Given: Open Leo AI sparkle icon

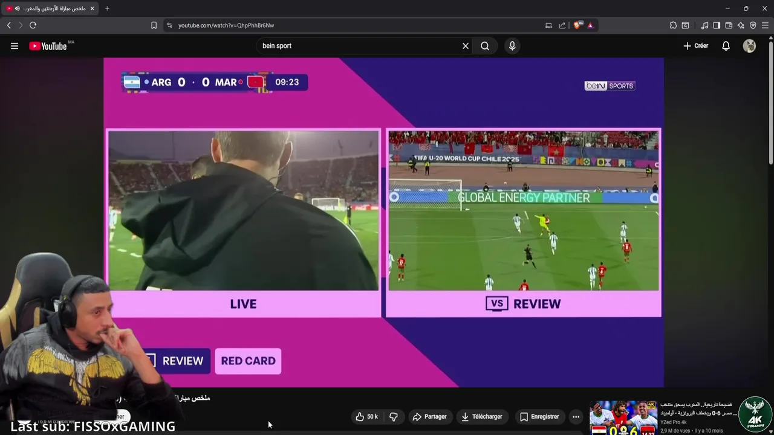Looking at the screenshot, I should [741, 25].
